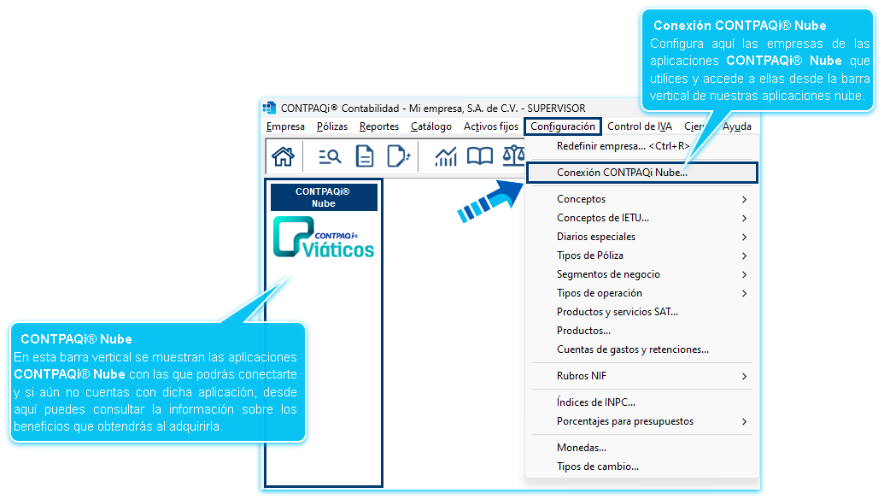Click the window title bar text
This screenshot has width=884, height=499.
433,108
